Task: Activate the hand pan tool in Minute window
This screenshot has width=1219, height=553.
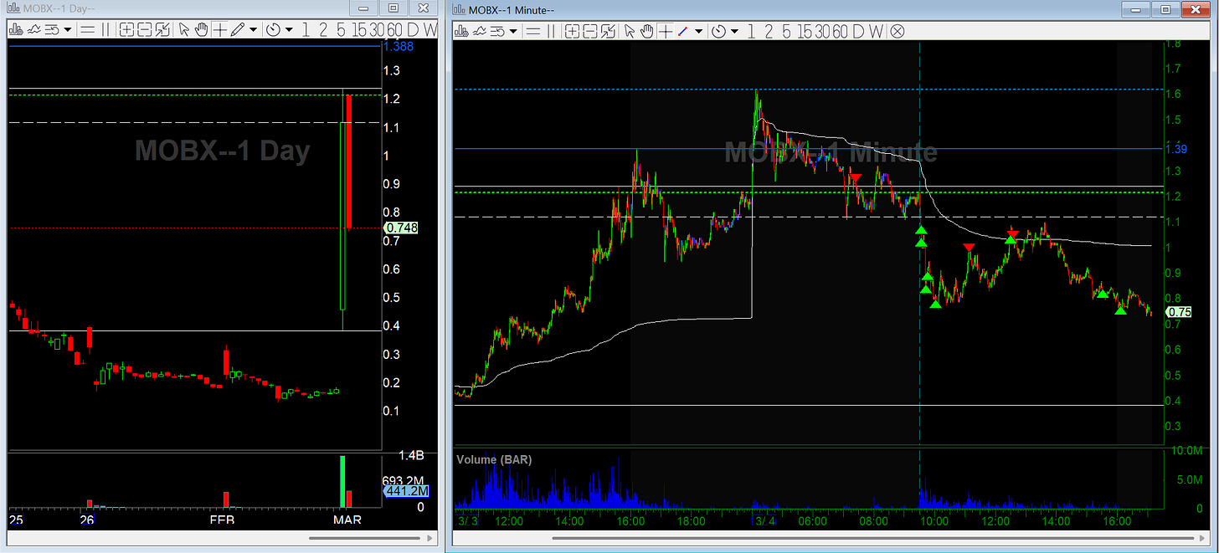Action: [647, 31]
